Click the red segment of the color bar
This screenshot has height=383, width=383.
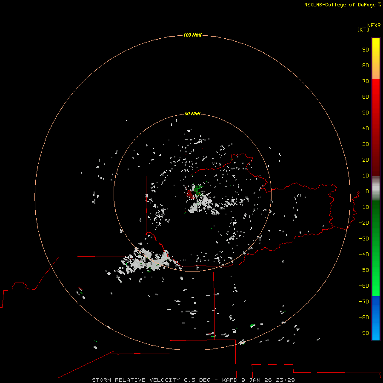(x=376, y=128)
